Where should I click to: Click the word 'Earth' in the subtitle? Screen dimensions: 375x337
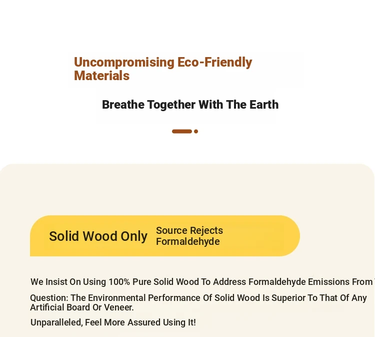(264, 105)
